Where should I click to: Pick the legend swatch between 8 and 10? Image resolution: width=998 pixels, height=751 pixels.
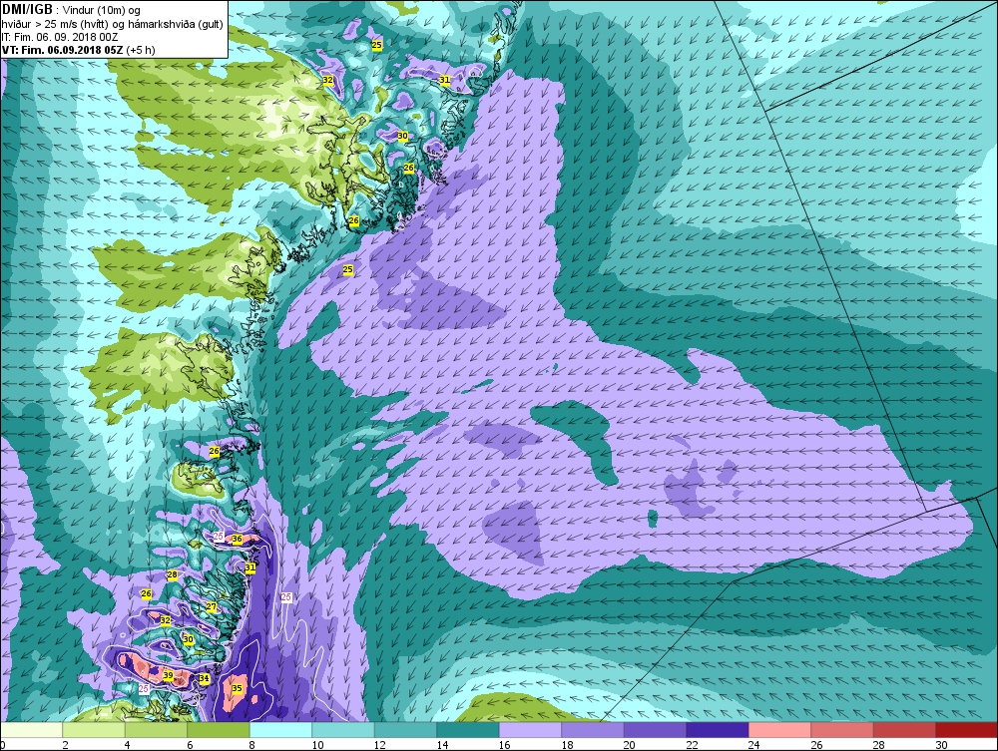[x=280, y=729]
